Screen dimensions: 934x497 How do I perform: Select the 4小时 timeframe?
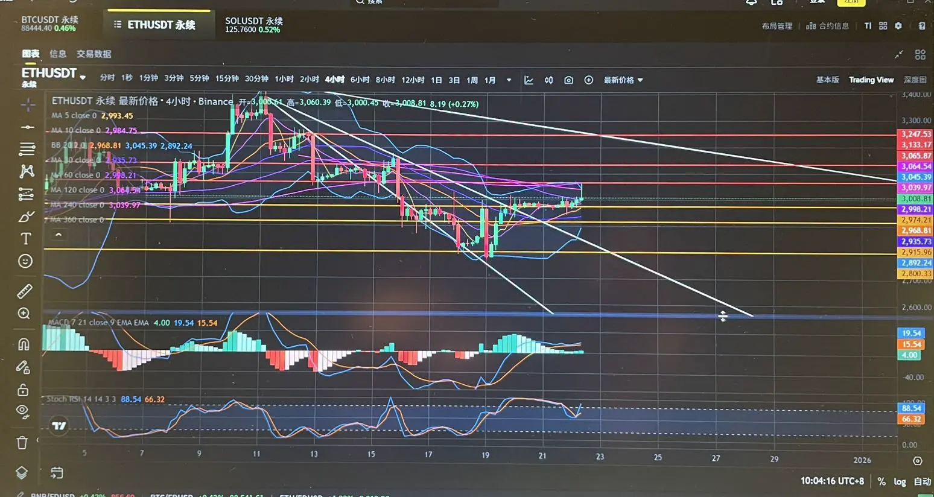pos(334,80)
